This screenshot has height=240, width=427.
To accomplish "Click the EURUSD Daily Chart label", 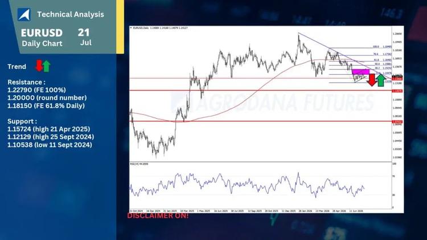I will tap(42, 38).
